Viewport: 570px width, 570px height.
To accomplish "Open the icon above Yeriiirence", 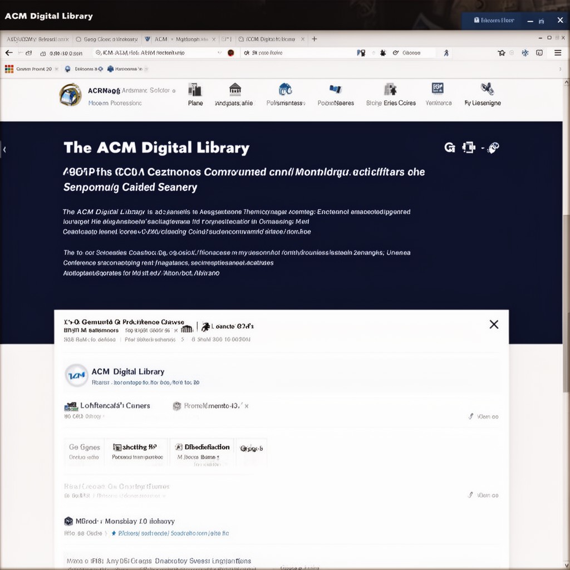I will tap(438, 89).
